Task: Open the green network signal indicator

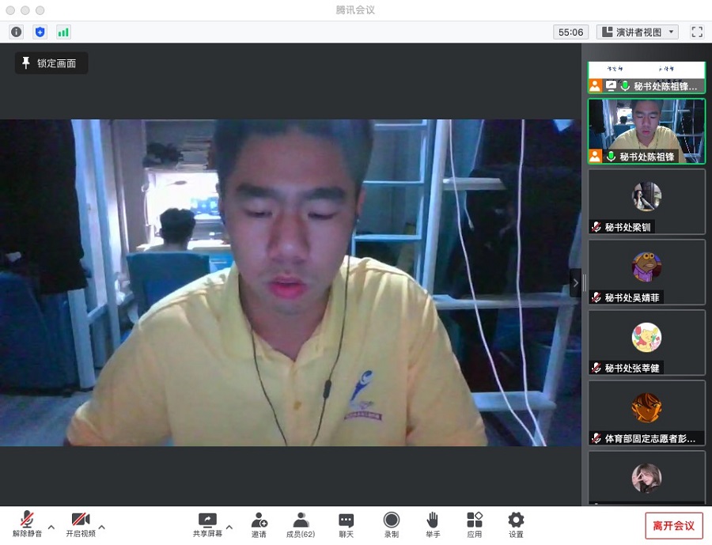Action: [x=63, y=32]
